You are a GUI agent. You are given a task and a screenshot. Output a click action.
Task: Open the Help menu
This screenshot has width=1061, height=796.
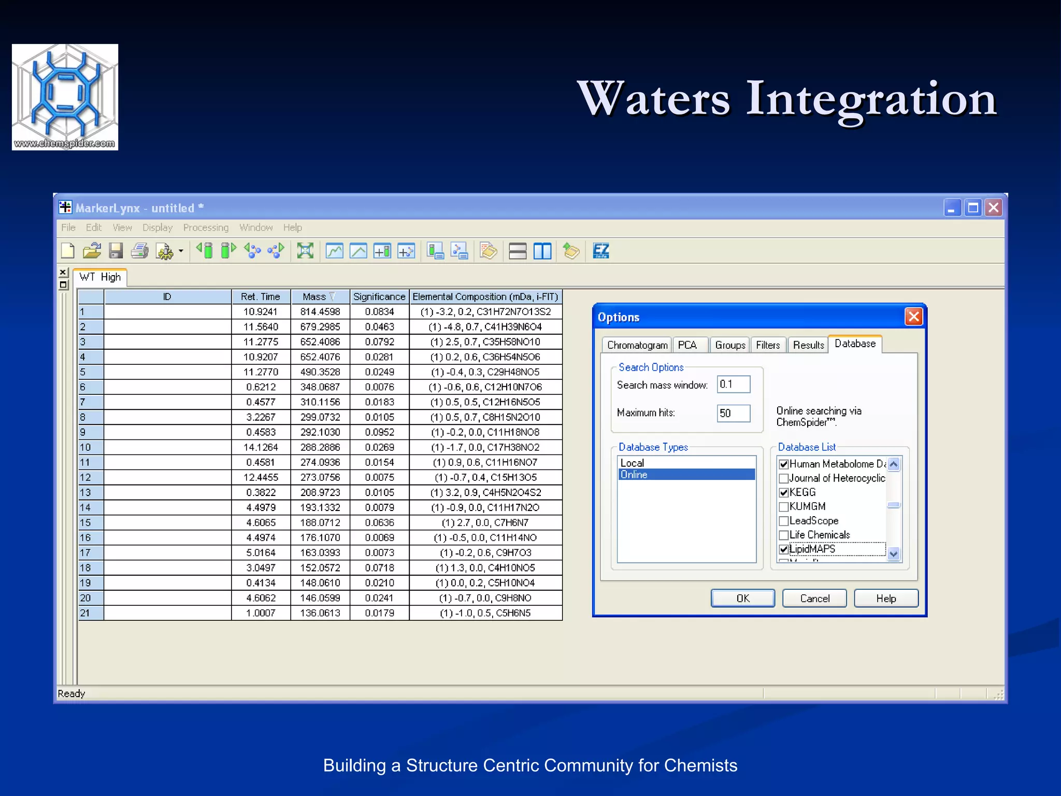click(293, 228)
